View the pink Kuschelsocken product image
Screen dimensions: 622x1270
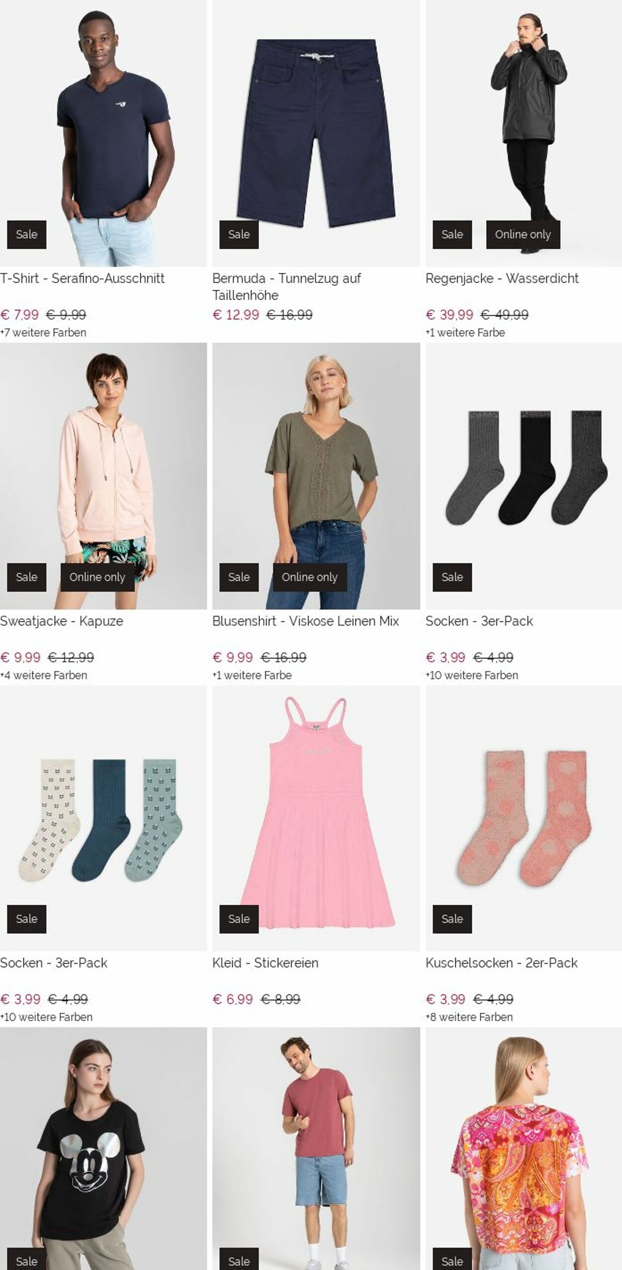(522, 816)
